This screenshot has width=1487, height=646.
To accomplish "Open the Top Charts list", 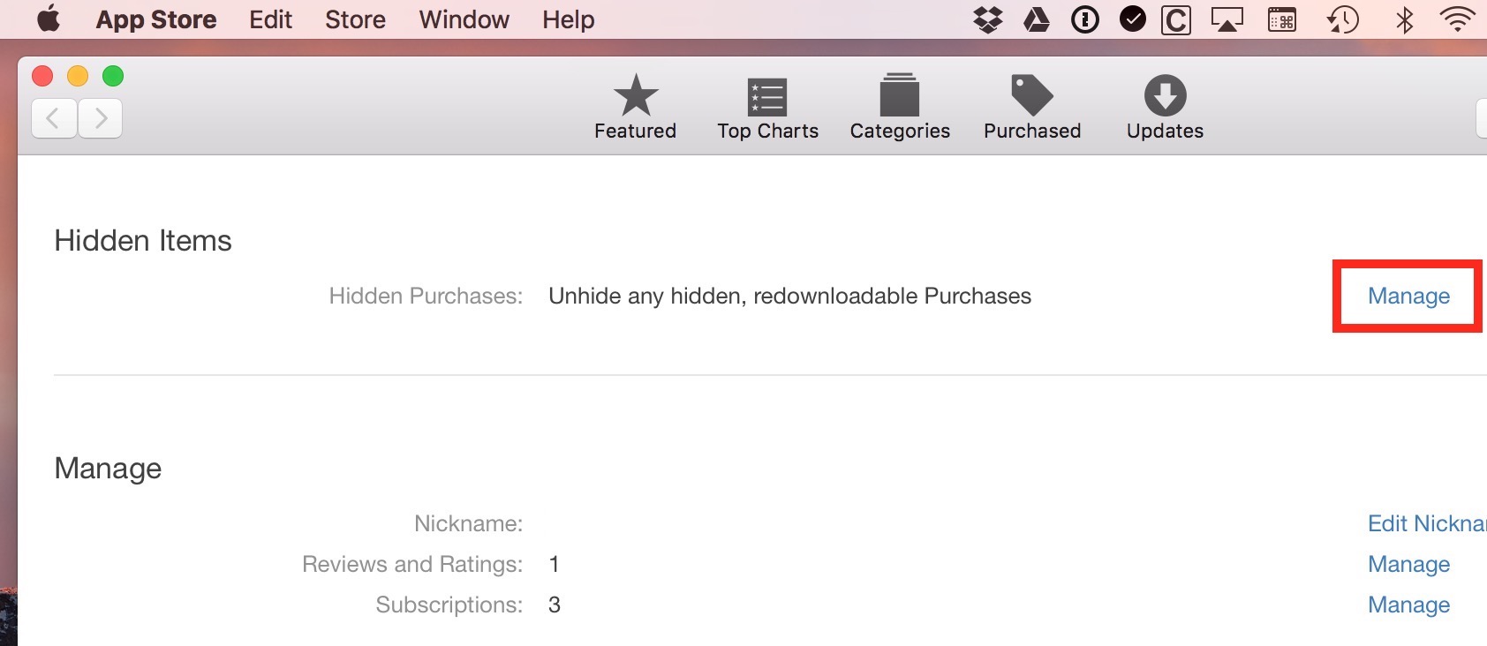I will (767, 107).
